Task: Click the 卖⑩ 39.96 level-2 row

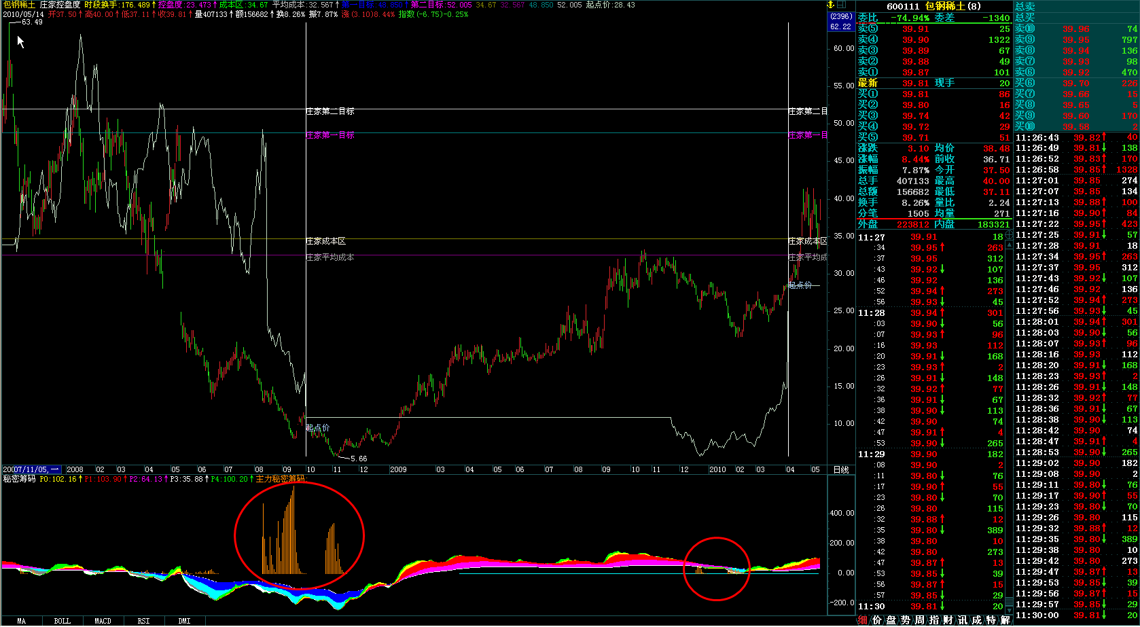Action: coord(1076,29)
